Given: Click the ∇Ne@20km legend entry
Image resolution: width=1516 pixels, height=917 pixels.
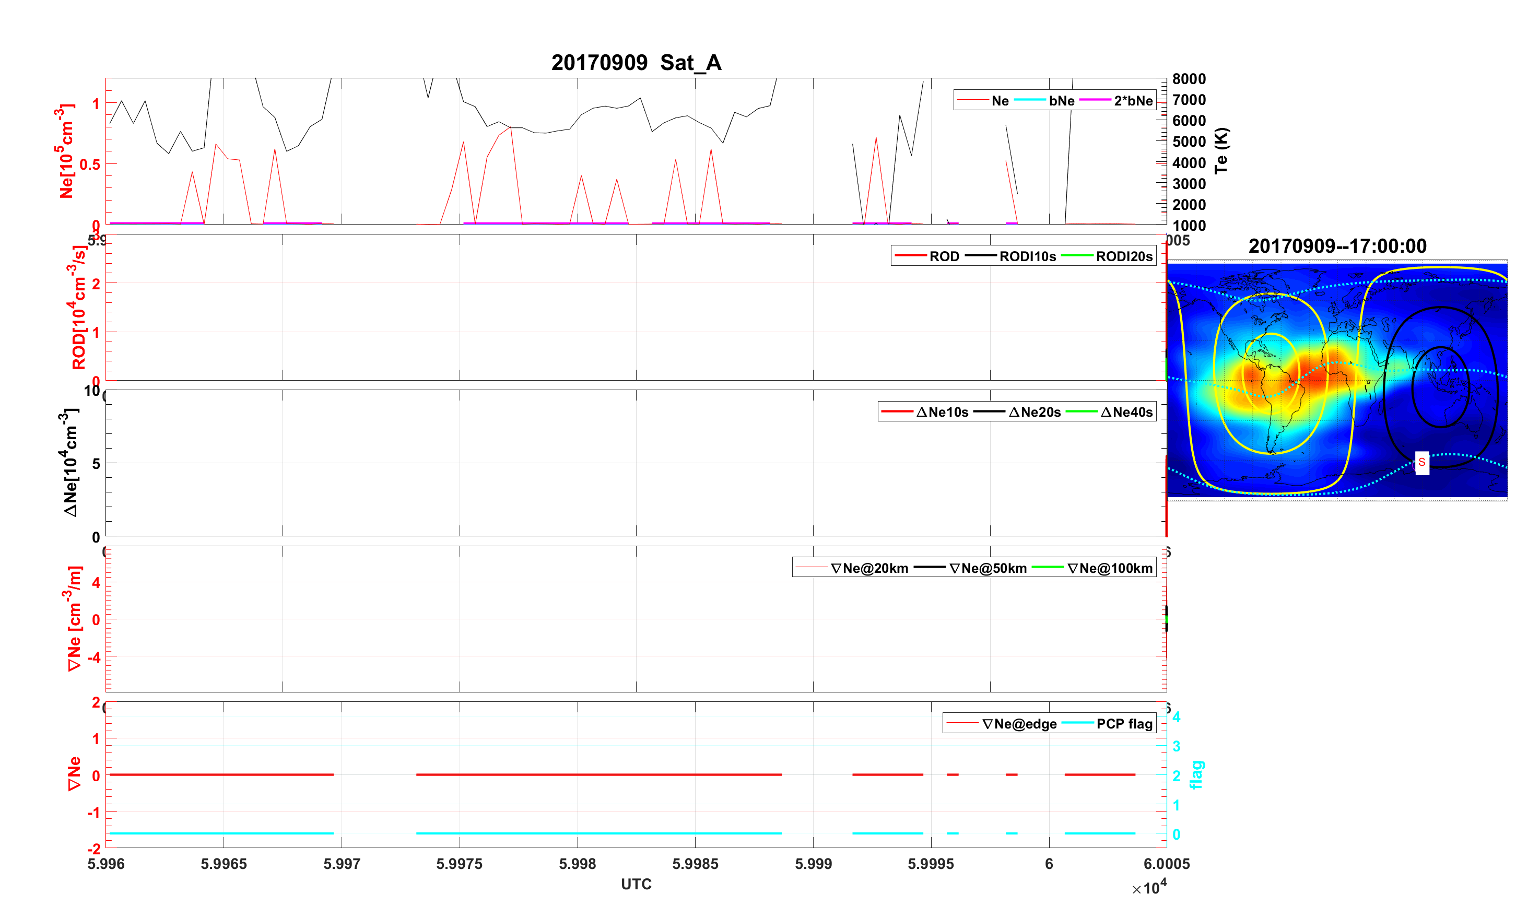Looking at the screenshot, I should point(869,568).
